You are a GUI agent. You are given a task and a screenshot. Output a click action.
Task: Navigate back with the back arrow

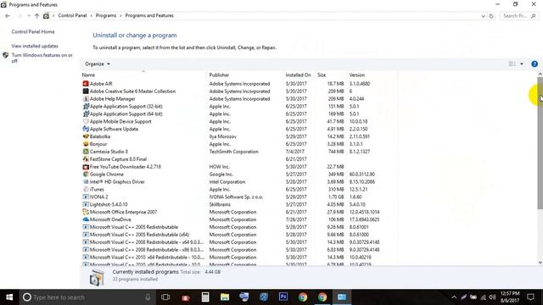(x=8, y=16)
